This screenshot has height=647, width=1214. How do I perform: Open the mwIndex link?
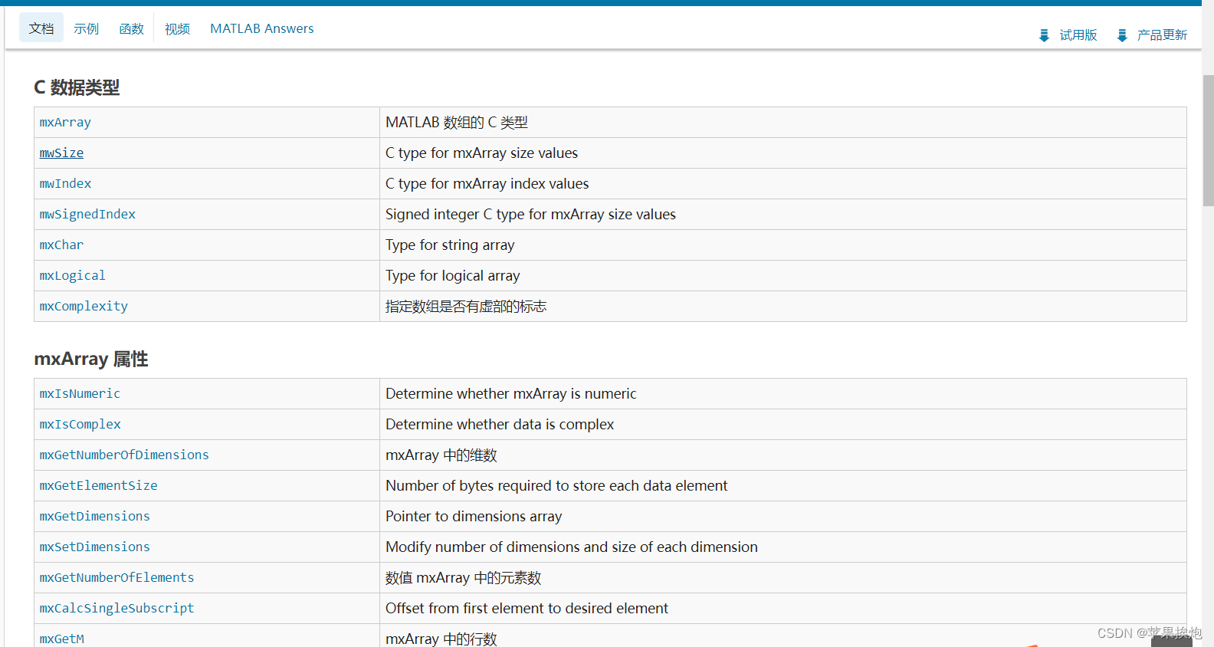(65, 184)
